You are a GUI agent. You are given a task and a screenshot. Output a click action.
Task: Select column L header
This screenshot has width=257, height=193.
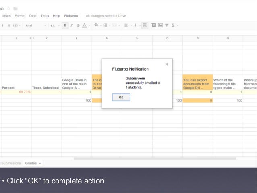pos(77,38)
